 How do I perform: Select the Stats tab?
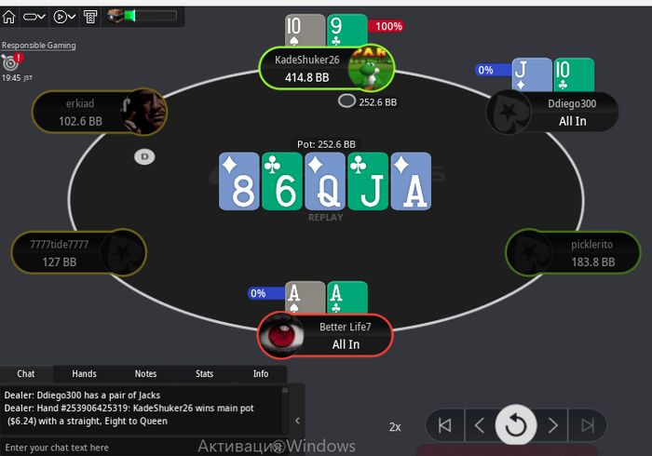pos(204,374)
